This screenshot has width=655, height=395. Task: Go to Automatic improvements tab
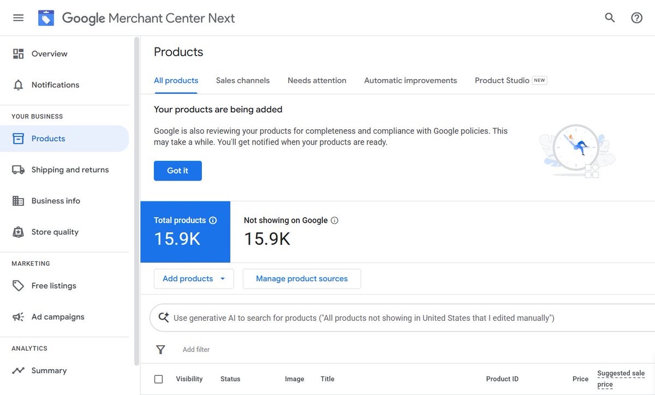tap(410, 81)
